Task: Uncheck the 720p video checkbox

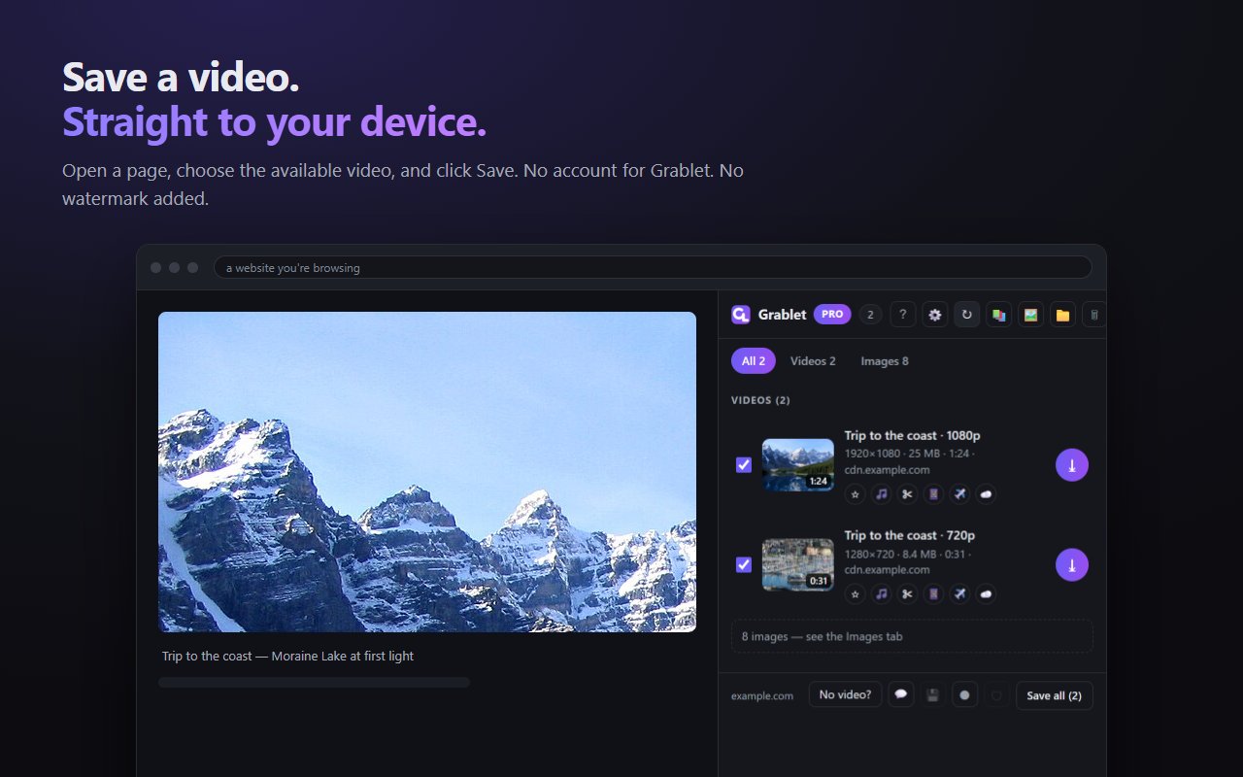Action: tap(744, 564)
